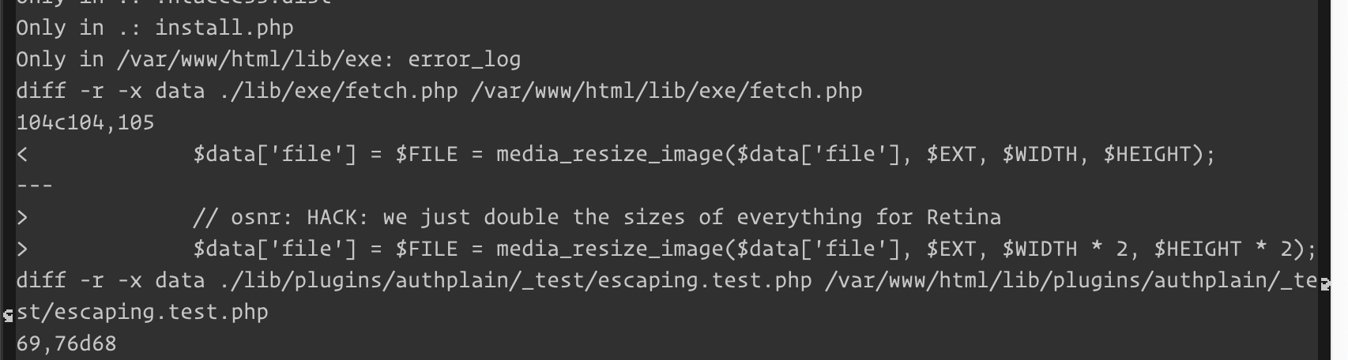Click the wrapped 'st/escaping.test.php' text

[142, 313]
